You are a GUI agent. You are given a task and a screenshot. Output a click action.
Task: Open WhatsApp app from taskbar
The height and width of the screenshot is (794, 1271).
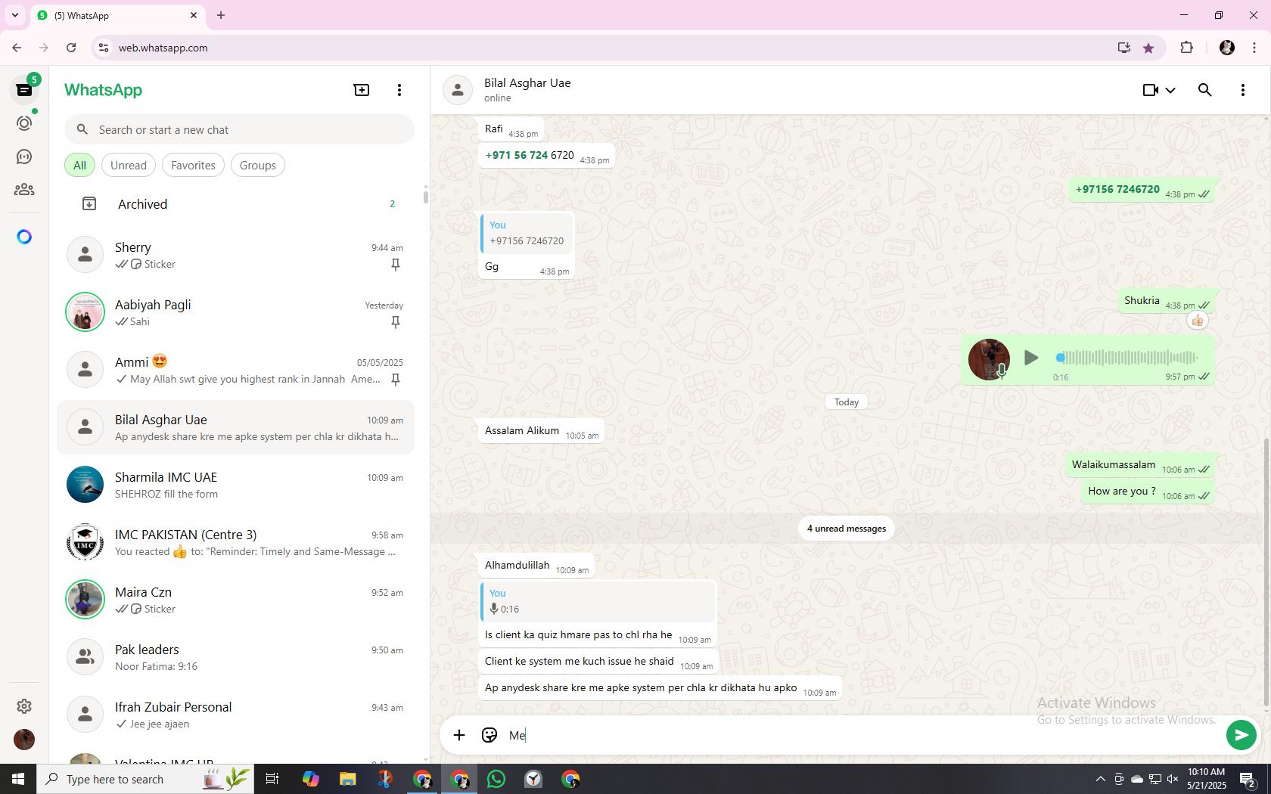tap(496, 779)
